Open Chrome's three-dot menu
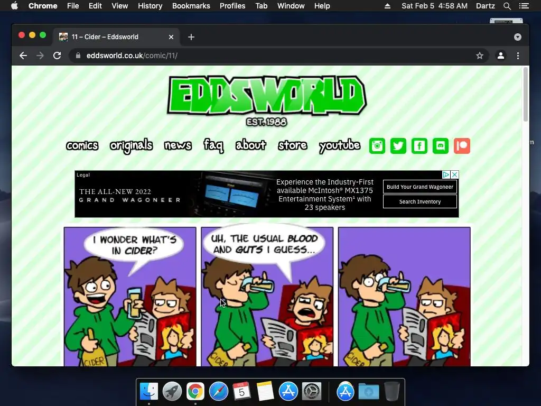Viewport: 541px width, 406px height. [x=518, y=56]
